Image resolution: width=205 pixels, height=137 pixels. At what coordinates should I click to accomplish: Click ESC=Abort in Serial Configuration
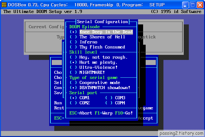[81, 113]
